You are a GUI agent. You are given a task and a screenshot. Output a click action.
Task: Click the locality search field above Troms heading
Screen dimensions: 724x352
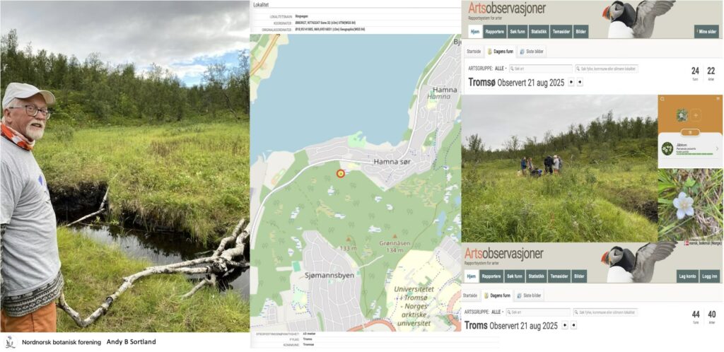[605, 312]
